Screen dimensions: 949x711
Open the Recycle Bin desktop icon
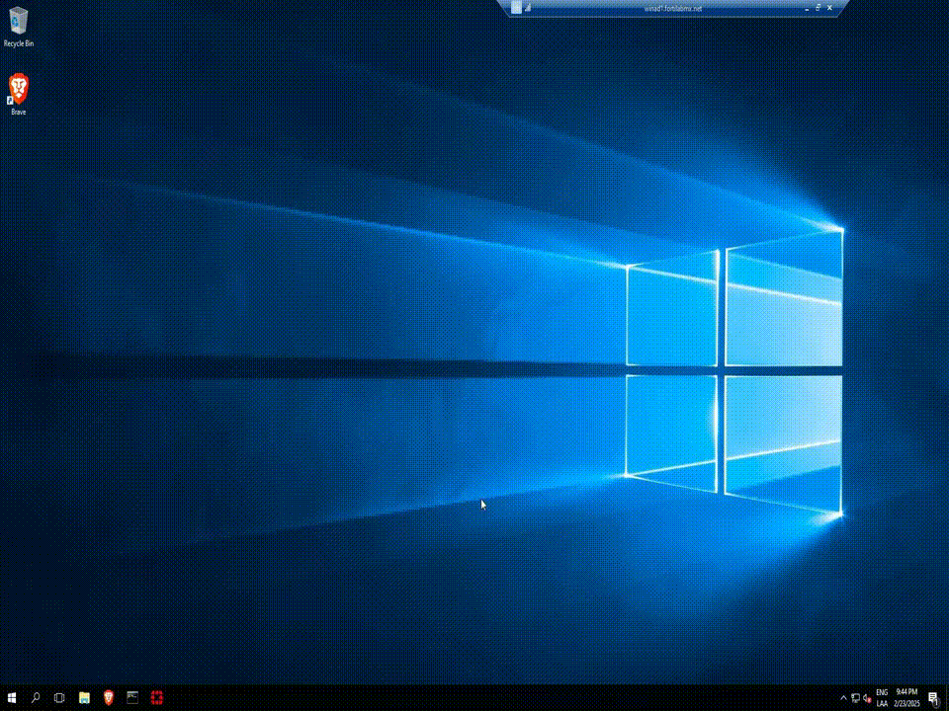click(18, 28)
